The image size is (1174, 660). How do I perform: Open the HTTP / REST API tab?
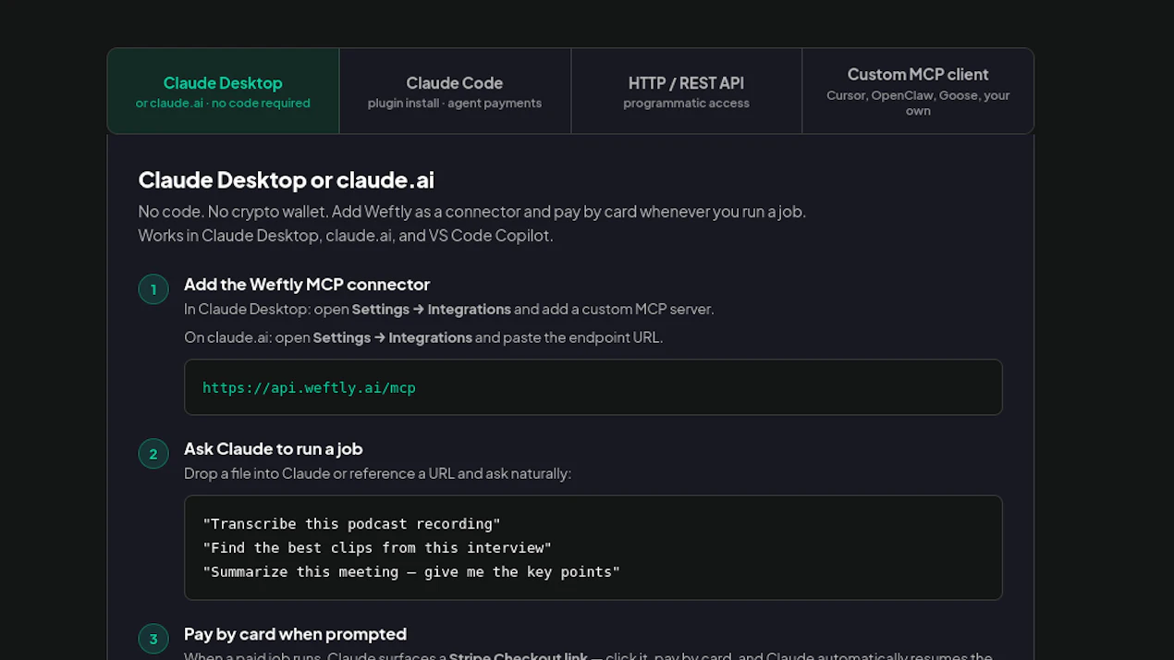686,92
